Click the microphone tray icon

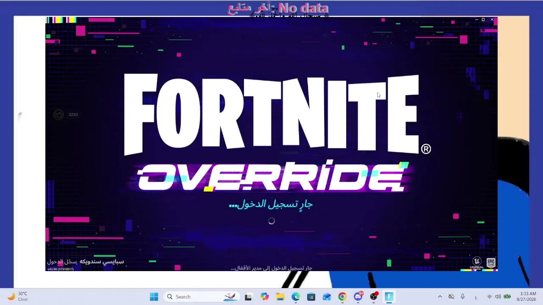[463, 297]
